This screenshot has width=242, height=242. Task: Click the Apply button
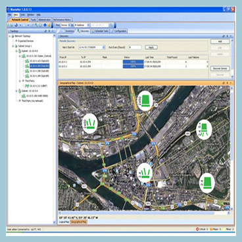[151, 47]
